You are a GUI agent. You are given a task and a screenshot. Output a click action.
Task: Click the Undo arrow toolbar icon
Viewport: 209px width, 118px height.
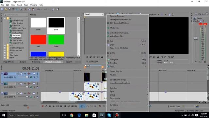click(39, 9)
